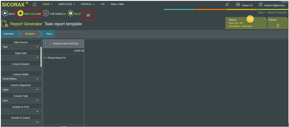Open the Column count card showing 2
This screenshot has height=127, width=289.
tap(278, 23)
